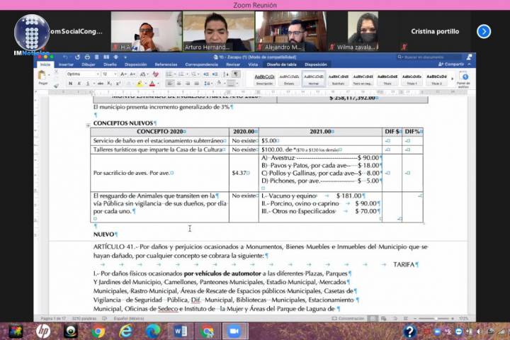Click Alejandro M... video thumbnail
This screenshot has height=340, width=510.
[x=291, y=31]
